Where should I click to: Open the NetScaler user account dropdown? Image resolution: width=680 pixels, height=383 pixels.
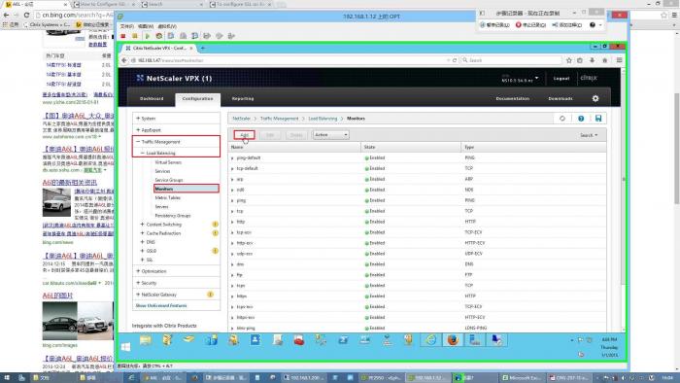(x=520, y=79)
